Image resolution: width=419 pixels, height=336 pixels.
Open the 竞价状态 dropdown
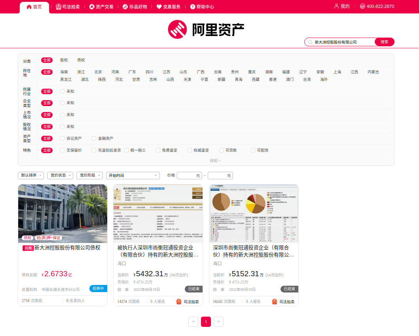(60, 175)
